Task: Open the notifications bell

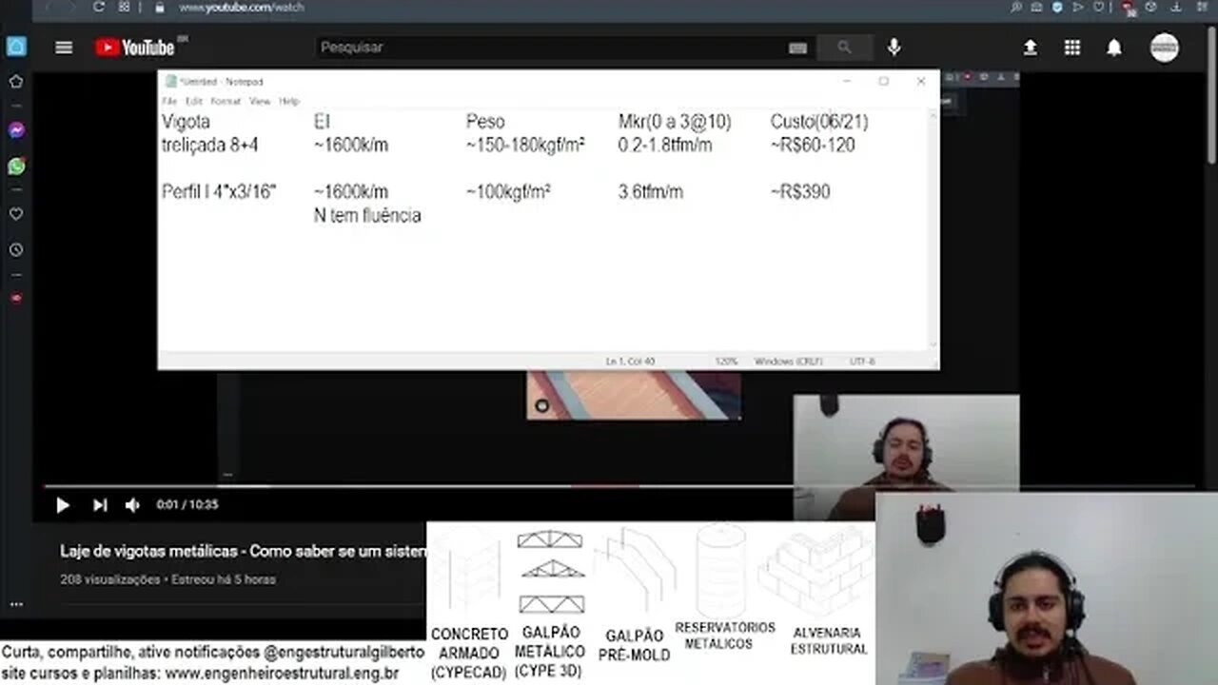Action: (1114, 48)
